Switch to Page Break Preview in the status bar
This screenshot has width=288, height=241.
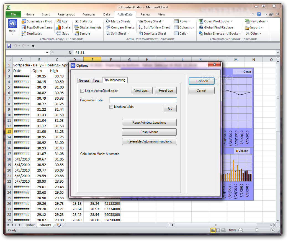[223, 230]
